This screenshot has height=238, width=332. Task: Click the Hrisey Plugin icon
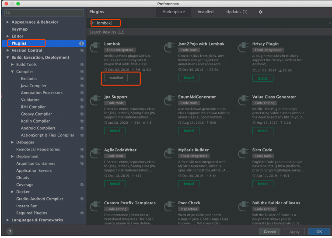244,47
